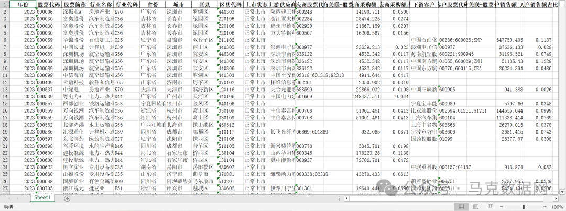Switch to Normal view in status bar
Viewport: 566px width, 211px height.
pyautogui.click(x=461, y=207)
